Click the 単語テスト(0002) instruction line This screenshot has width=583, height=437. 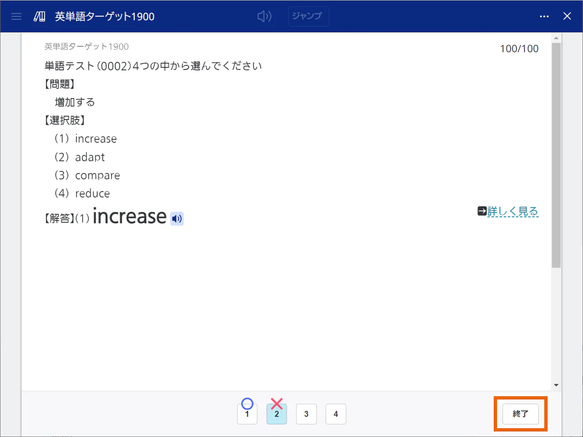pos(153,66)
